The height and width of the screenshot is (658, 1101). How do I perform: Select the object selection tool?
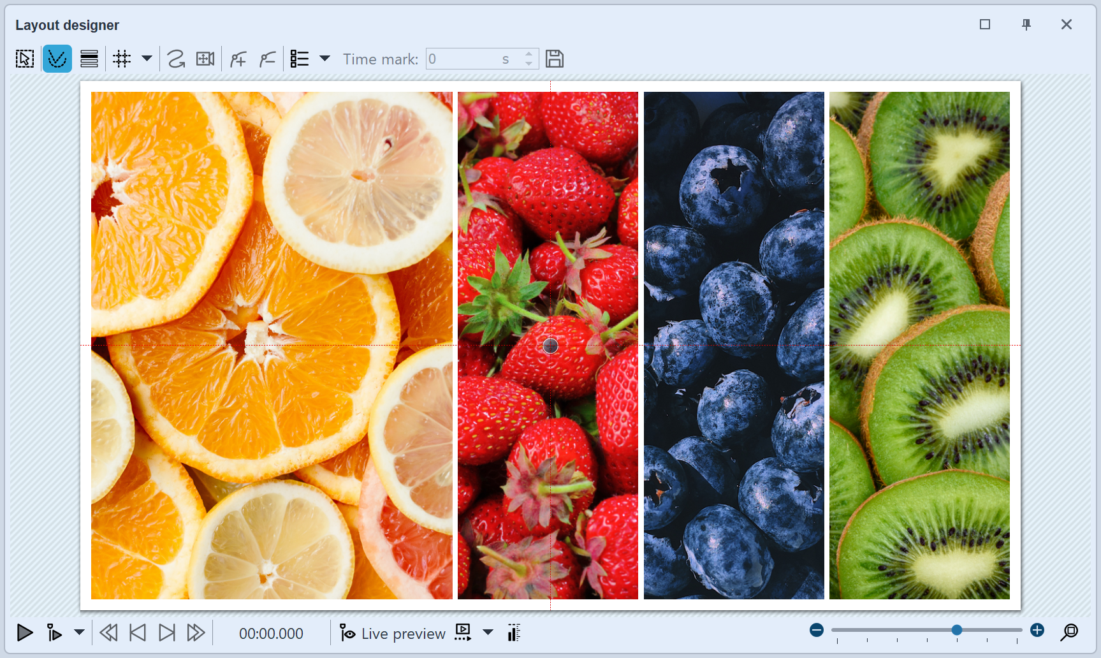(24, 58)
